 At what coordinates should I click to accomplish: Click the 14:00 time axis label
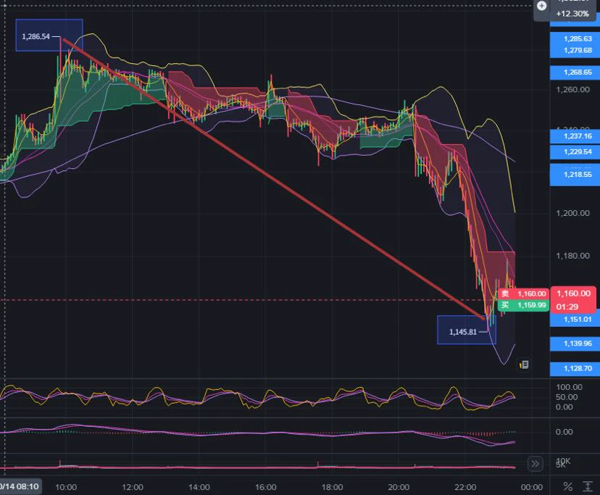[199, 487]
